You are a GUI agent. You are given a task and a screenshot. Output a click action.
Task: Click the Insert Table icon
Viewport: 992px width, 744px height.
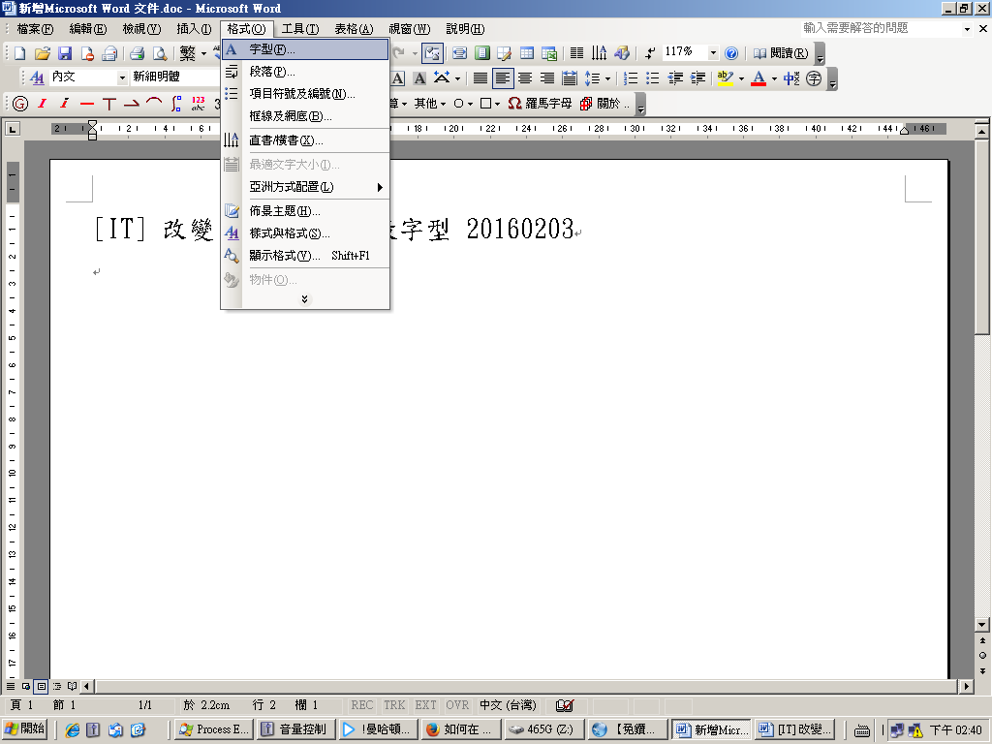(x=526, y=54)
